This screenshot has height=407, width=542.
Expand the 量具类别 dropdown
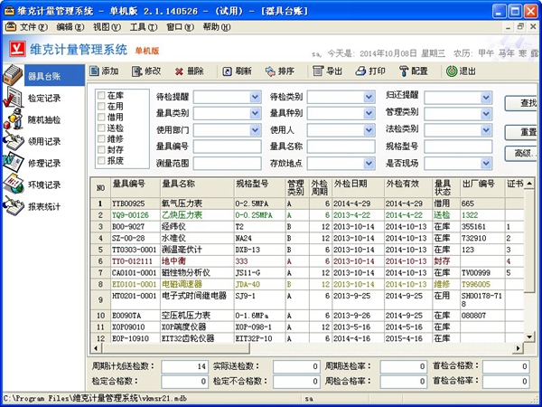coord(255,113)
